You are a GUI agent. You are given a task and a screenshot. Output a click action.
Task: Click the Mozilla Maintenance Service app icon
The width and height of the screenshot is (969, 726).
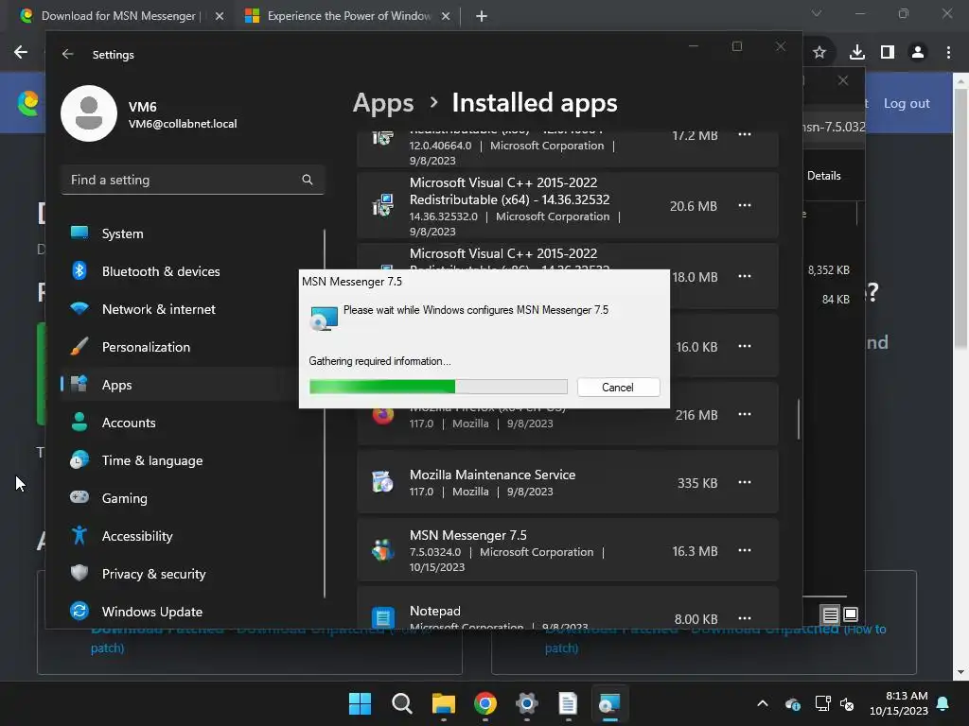(382, 482)
